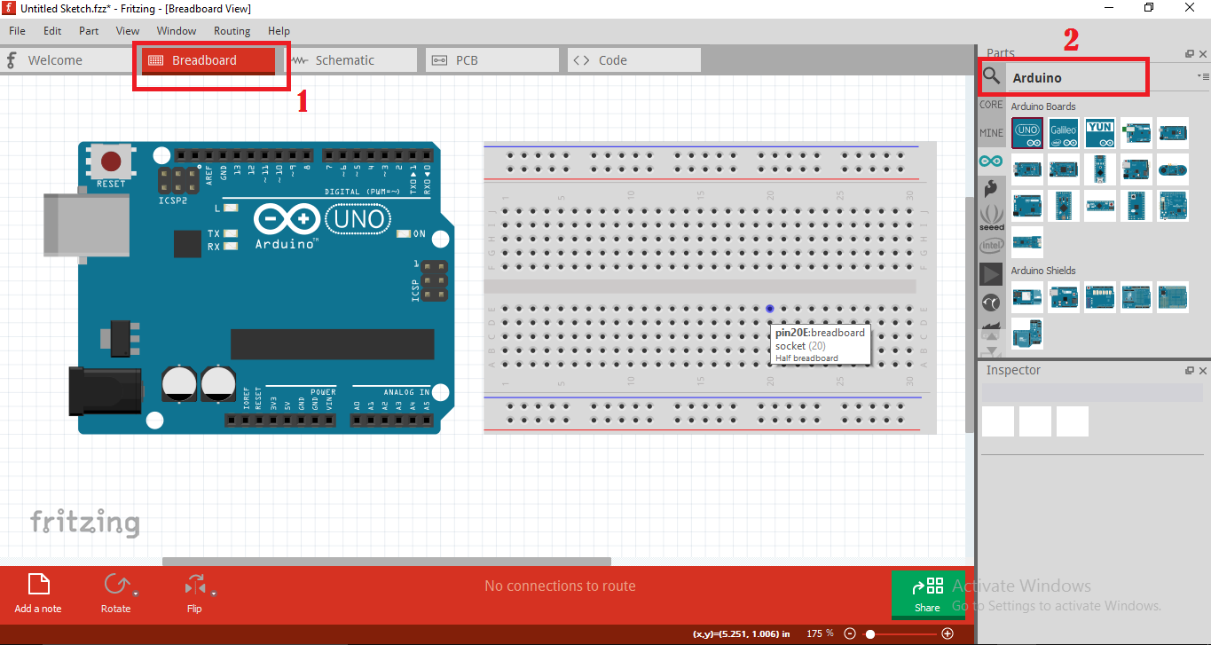The width and height of the screenshot is (1211, 645).
Task: Open the Help menu
Action: (279, 31)
